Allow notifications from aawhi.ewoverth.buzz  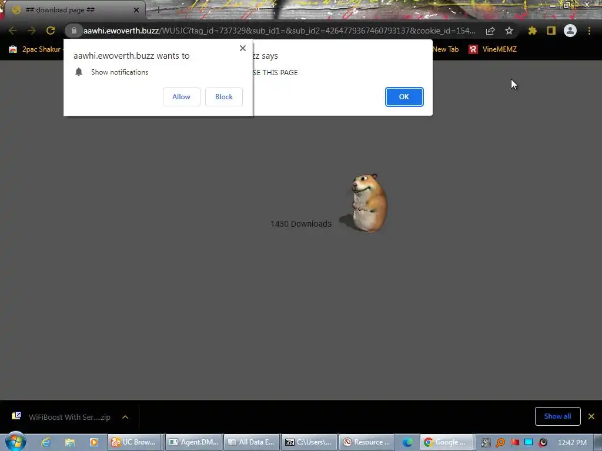click(181, 97)
